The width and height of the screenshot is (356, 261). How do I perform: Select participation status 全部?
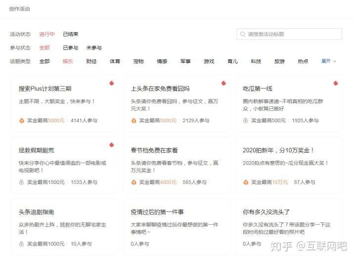coord(44,47)
